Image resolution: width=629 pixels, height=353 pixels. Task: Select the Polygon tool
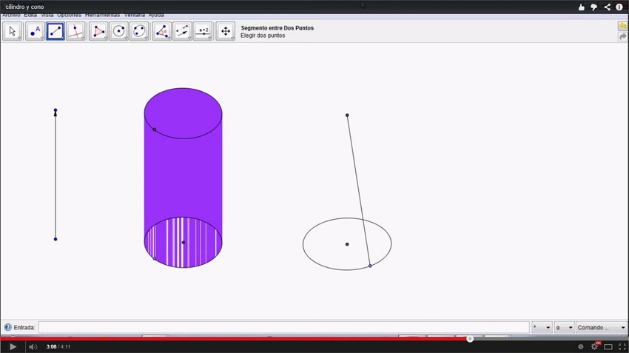(98, 31)
